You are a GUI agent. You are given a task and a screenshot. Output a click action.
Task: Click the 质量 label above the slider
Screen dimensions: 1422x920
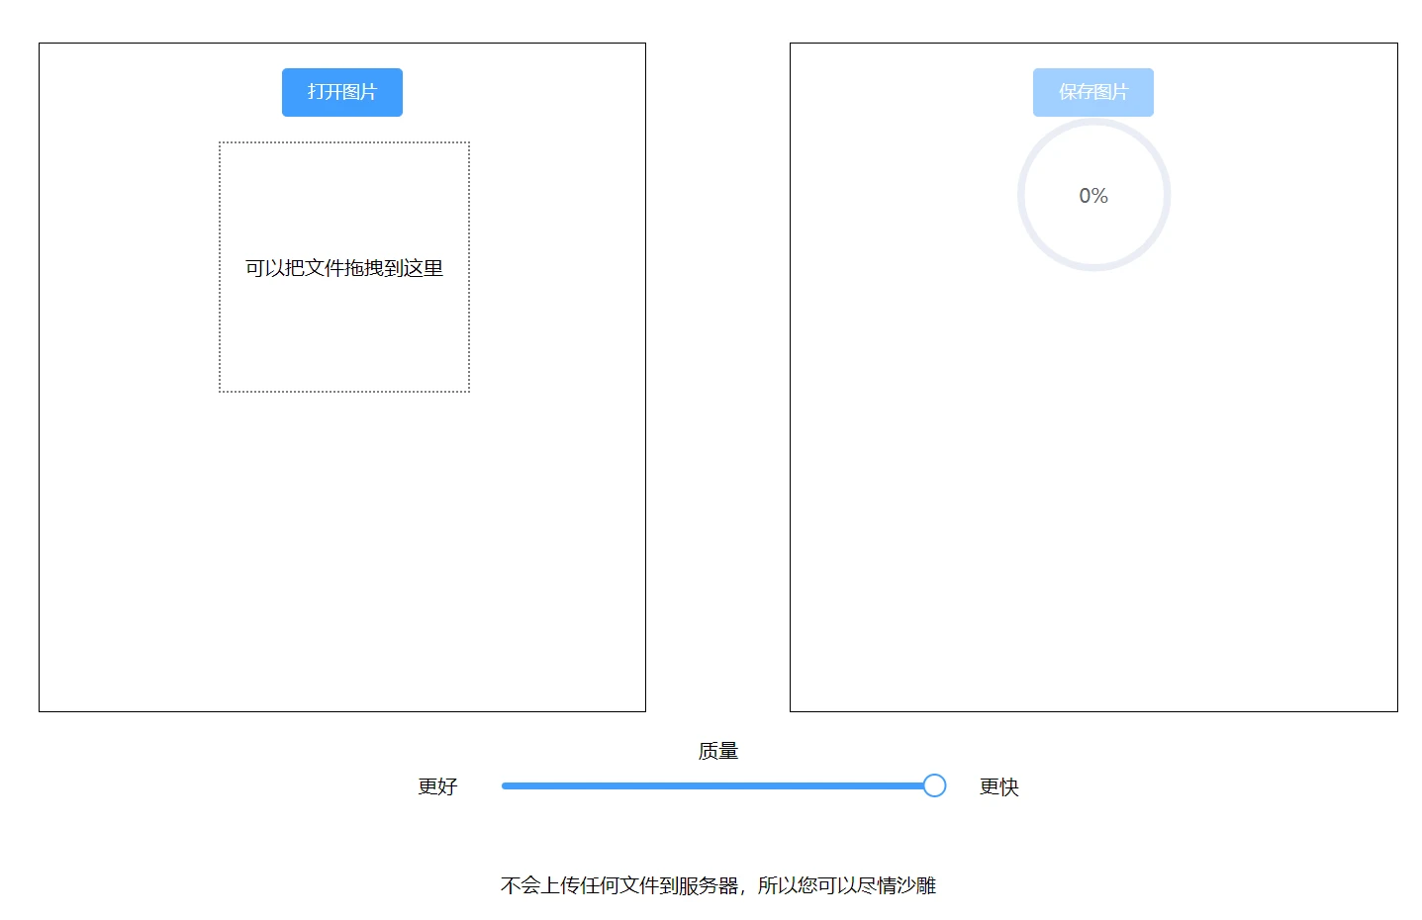(717, 751)
